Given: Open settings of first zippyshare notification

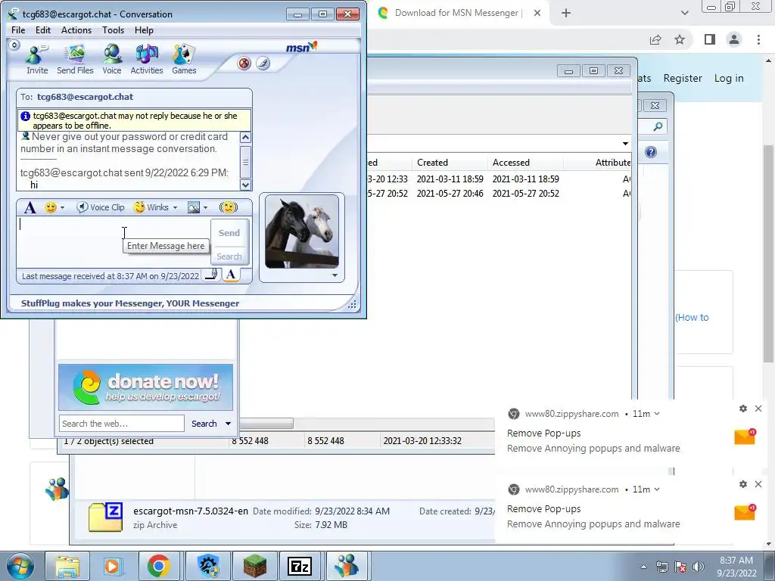Looking at the screenshot, I should click(743, 409).
